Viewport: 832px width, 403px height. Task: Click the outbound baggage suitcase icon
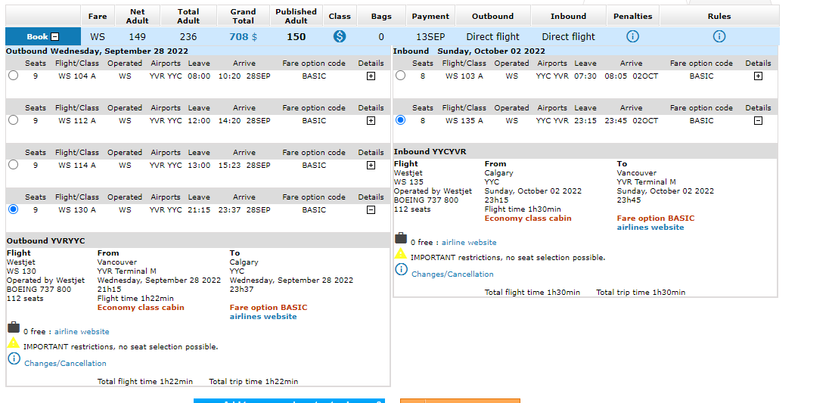[x=14, y=327]
